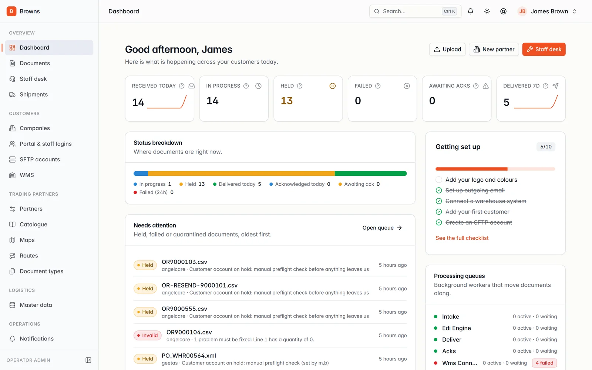Click help icon next to Delivered 7D
The image size is (592, 370).
545,86
